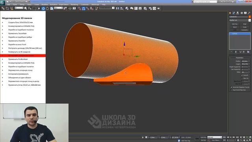This screenshot has width=252, height=142.
Task: Pin the modifier stack
Action: (231, 52)
